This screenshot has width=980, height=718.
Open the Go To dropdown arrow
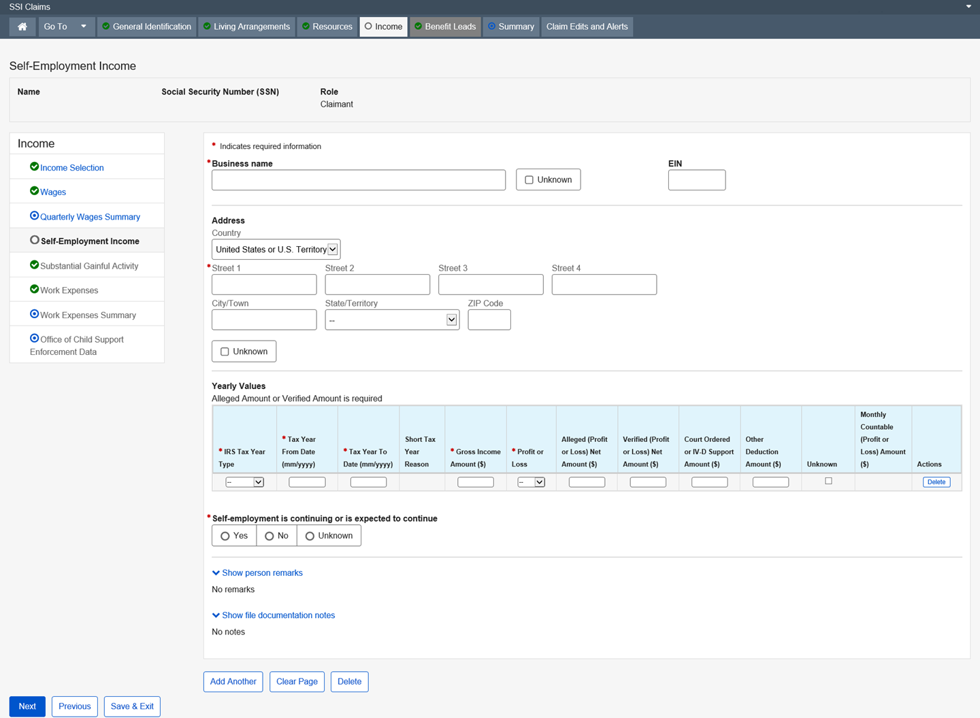click(x=83, y=27)
